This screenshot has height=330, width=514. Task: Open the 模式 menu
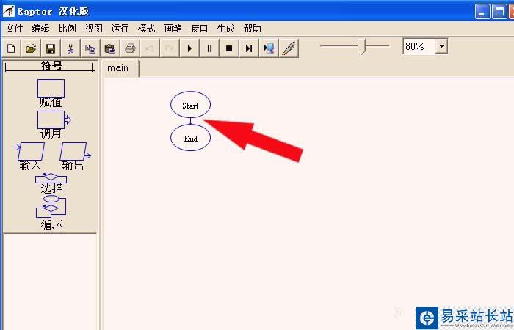point(146,29)
